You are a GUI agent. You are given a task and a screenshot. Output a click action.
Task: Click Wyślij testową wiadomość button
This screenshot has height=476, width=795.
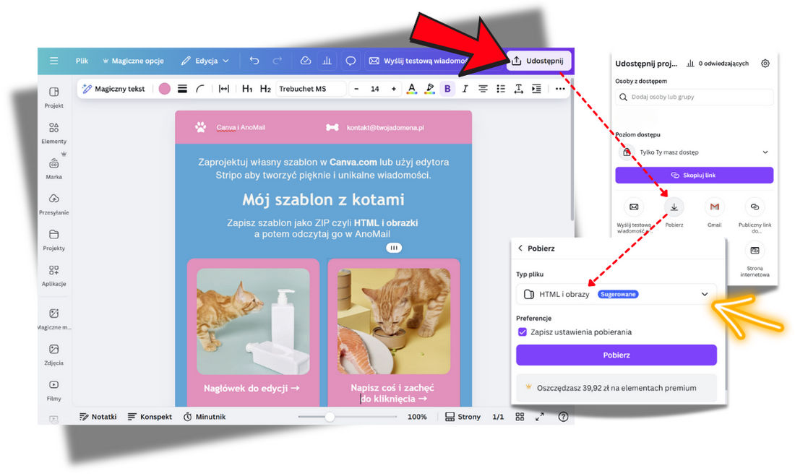click(418, 61)
